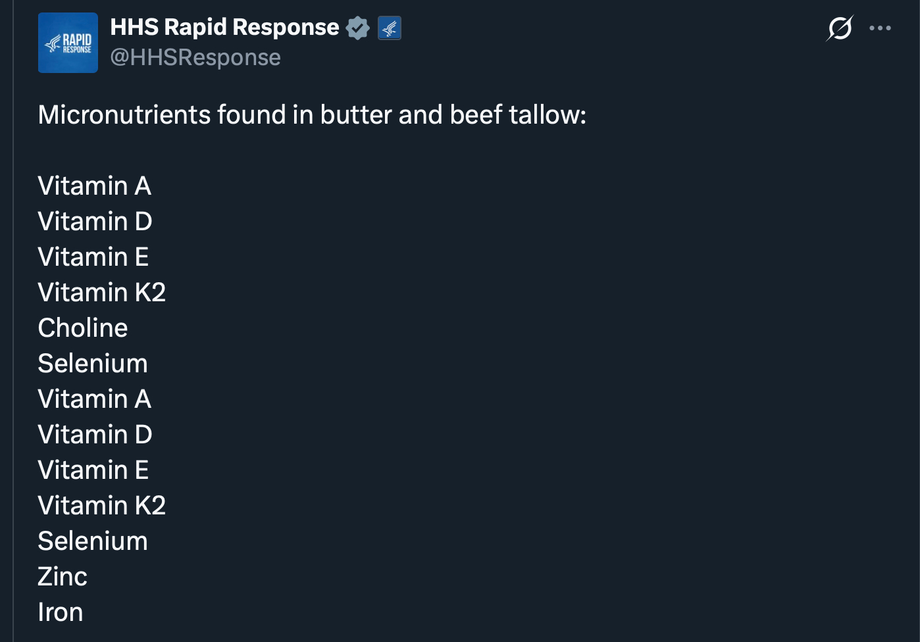920x642 pixels.
Task: Click the @HHSResponse handle
Action: click(195, 57)
